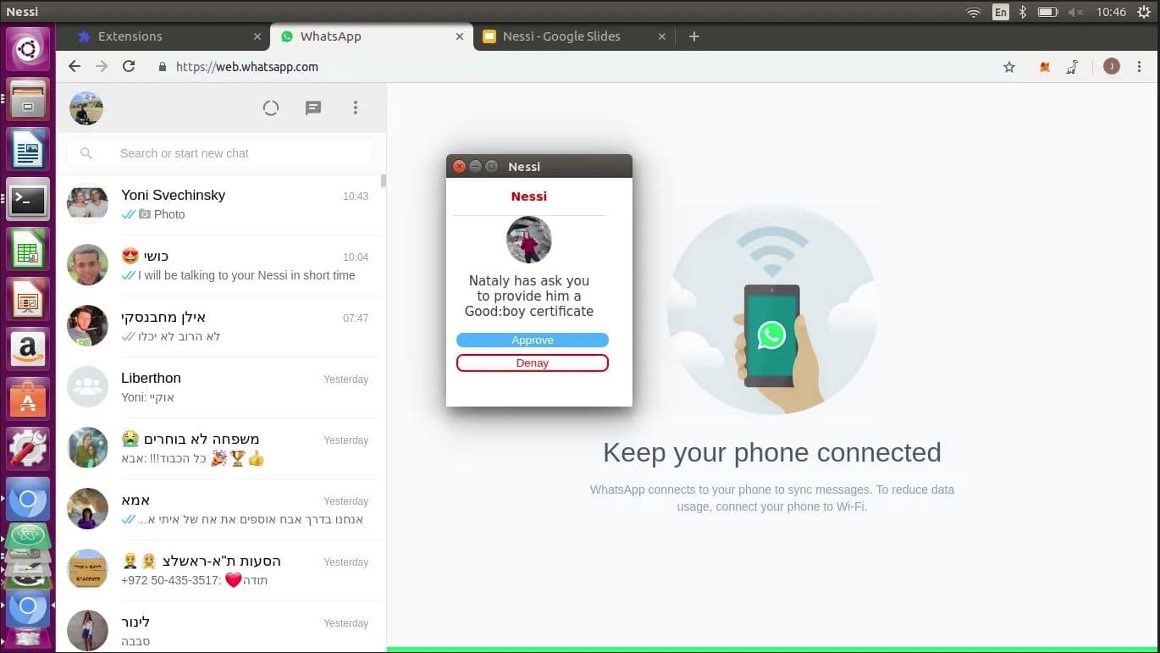This screenshot has height=653, width=1160.
Task: Launch Terminal from the Ubuntu dock
Action: pos(28,200)
